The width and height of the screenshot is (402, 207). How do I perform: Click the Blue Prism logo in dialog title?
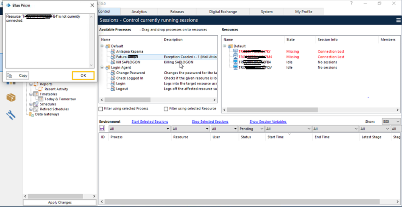[8, 5]
